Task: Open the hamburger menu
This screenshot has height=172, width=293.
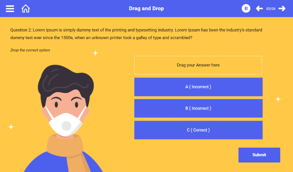Action: coord(10,9)
